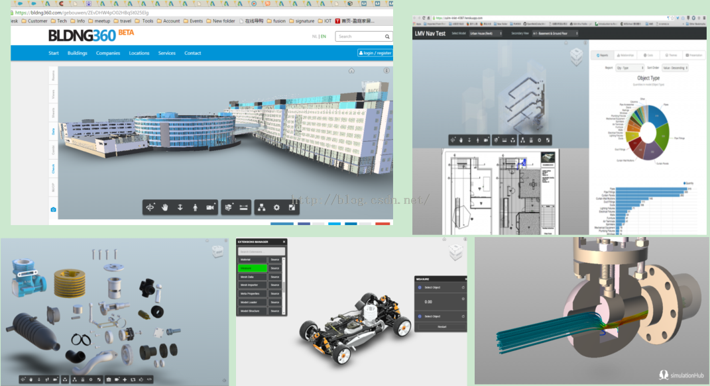Activate First Person walk tool in BLDNG360 viewer
Screen dimensions: 710x386
(x=195, y=207)
